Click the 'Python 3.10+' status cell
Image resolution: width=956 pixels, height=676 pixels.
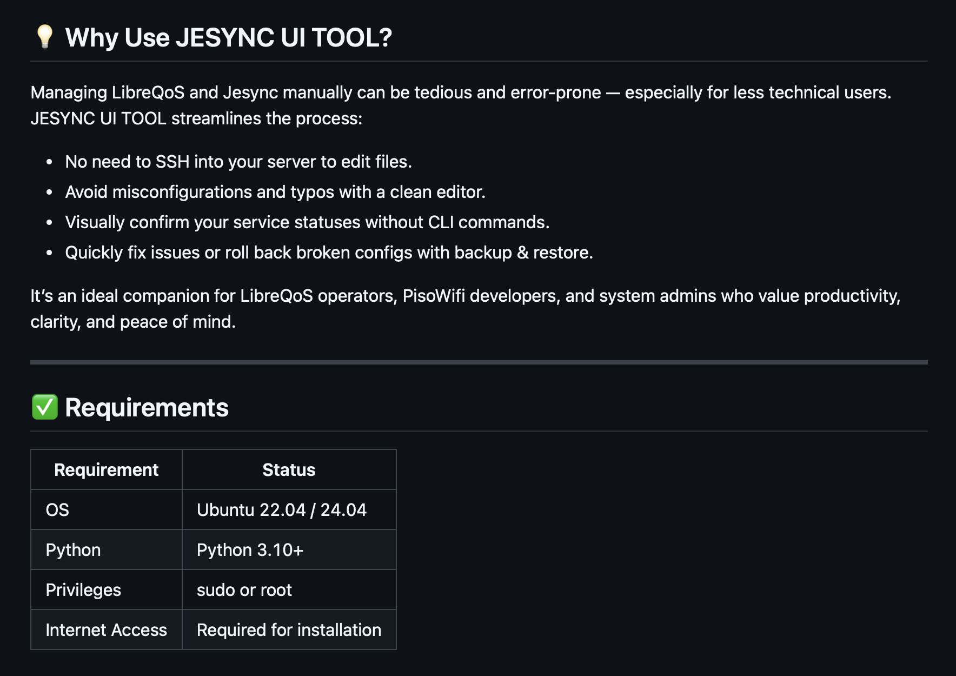click(x=289, y=549)
